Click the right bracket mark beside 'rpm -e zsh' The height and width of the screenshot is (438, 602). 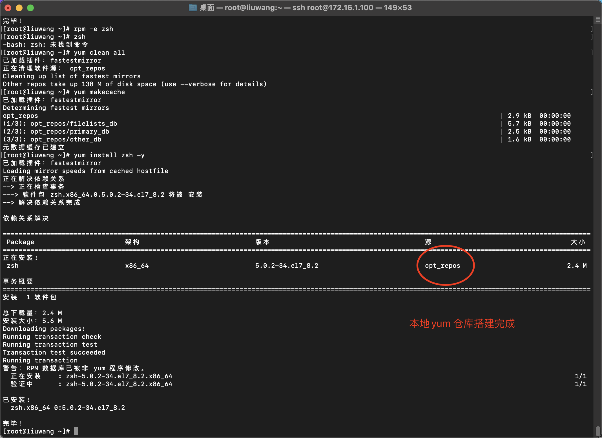point(591,29)
